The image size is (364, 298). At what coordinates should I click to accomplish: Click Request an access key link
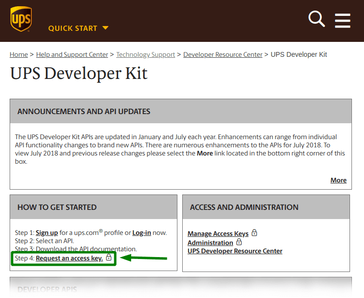click(69, 258)
